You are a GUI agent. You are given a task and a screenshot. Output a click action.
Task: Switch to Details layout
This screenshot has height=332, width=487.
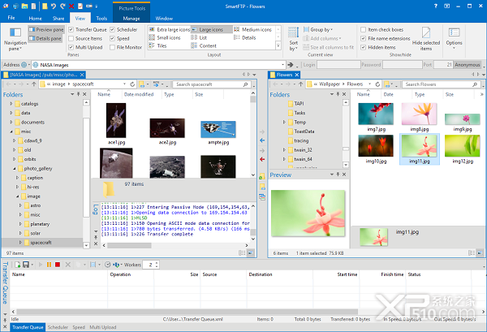click(245, 37)
